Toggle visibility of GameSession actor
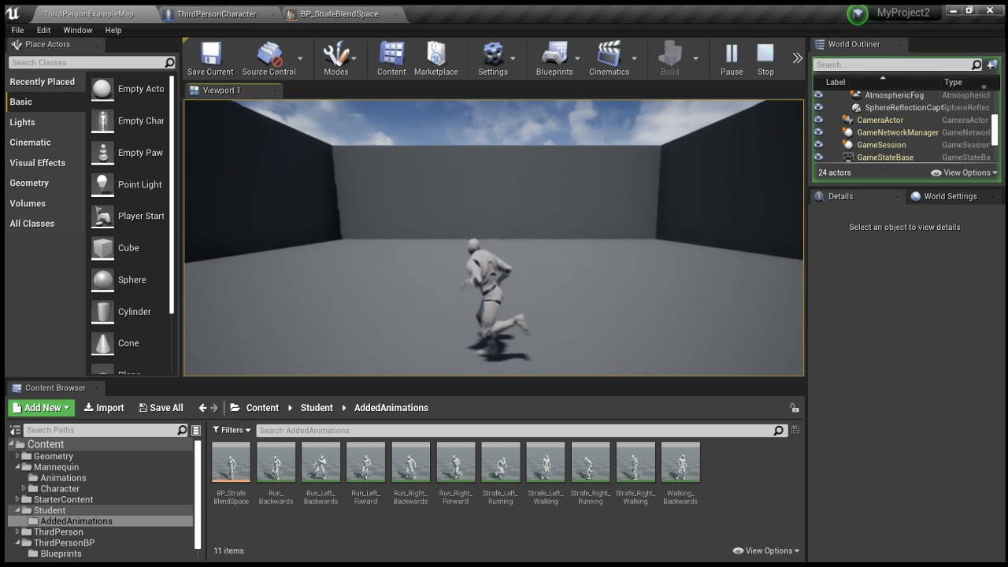This screenshot has width=1008, height=567. [818, 145]
